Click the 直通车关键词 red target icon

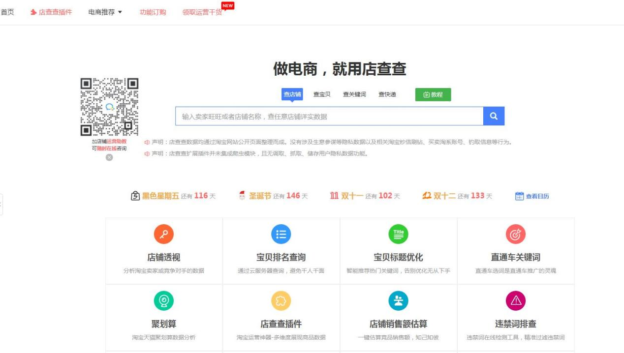point(515,234)
